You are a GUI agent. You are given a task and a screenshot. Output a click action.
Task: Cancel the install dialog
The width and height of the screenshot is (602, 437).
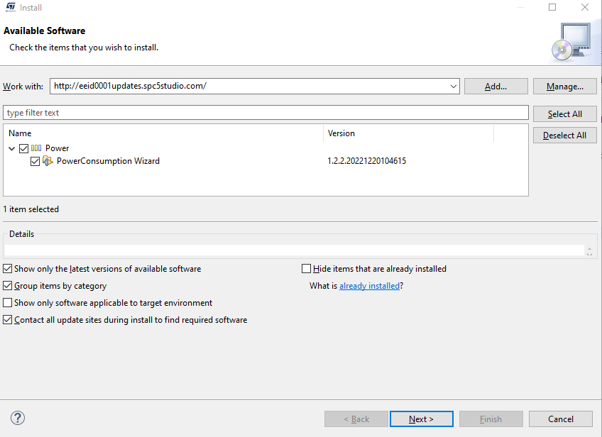coord(561,419)
